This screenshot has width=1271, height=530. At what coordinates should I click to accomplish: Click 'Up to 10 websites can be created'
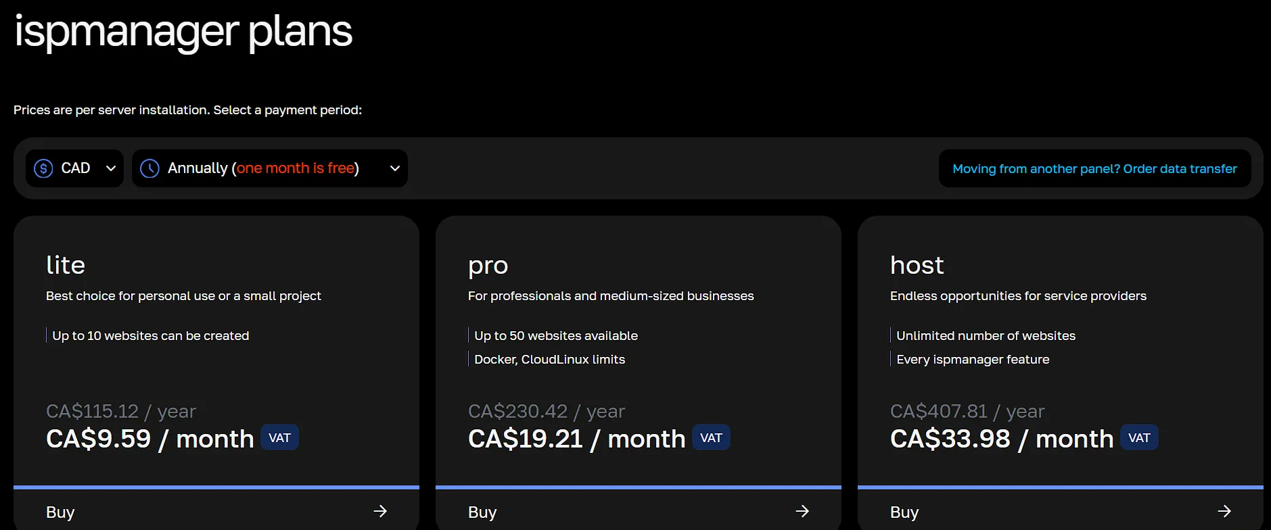pos(151,336)
